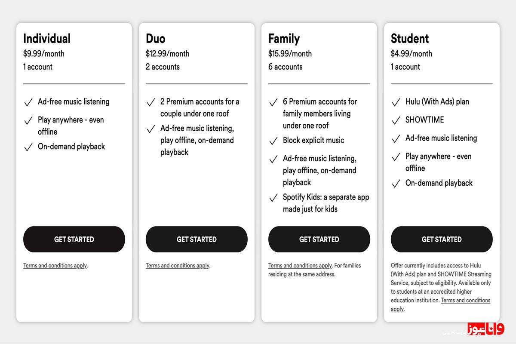Click checkmark next to Spotify Kids feature

coord(273,198)
